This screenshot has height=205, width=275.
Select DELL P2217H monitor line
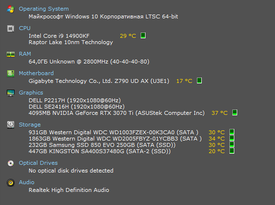click(x=75, y=101)
